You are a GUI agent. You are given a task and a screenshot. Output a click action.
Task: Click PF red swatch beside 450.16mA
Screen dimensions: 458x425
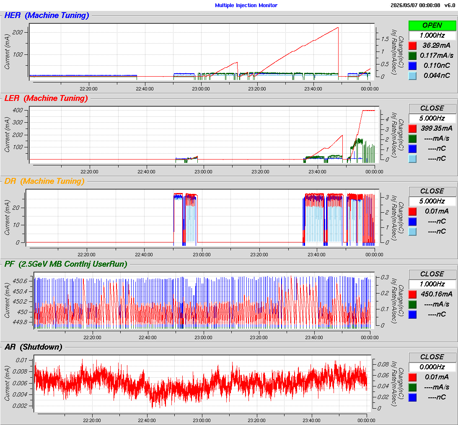pyautogui.click(x=412, y=294)
